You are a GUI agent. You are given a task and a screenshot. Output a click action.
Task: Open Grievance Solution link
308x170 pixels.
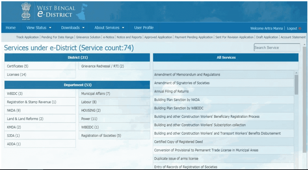coord(88,37)
